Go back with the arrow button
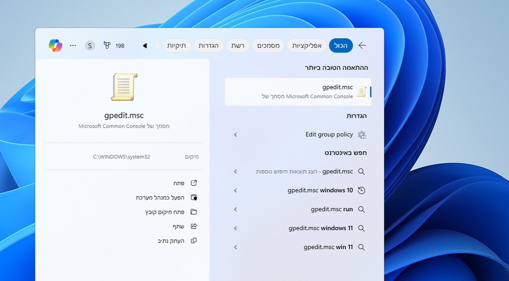This screenshot has width=509, height=281. [362, 45]
